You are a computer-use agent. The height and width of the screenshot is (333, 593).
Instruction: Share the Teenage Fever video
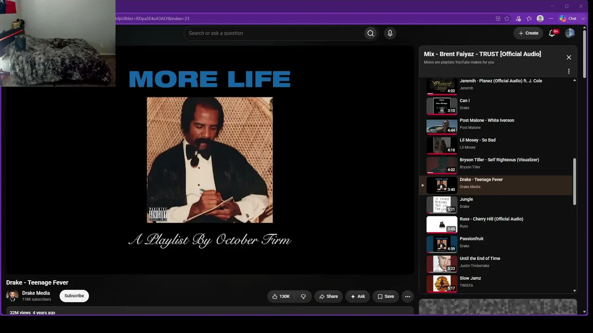click(x=328, y=296)
